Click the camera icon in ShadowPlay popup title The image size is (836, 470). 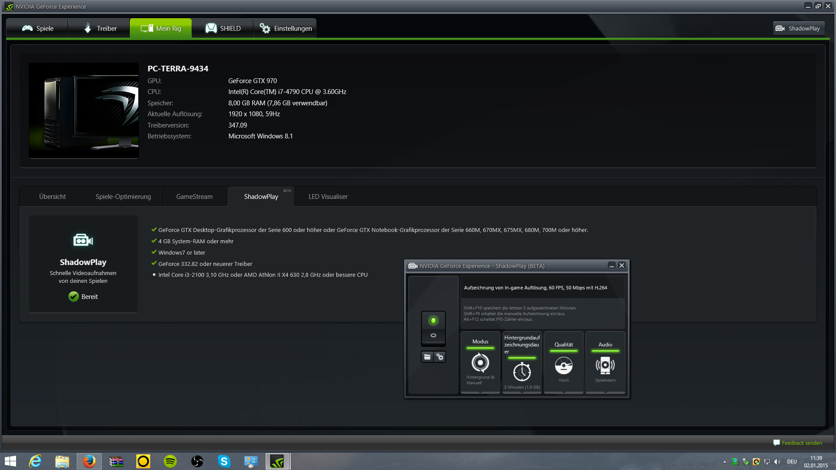click(413, 266)
